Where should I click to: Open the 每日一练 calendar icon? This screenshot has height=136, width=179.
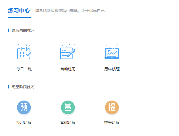point(24,52)
